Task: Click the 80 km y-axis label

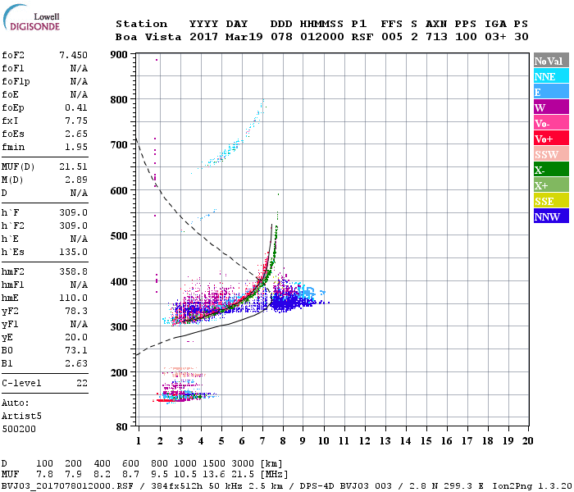Action: [x=121, y=427]
